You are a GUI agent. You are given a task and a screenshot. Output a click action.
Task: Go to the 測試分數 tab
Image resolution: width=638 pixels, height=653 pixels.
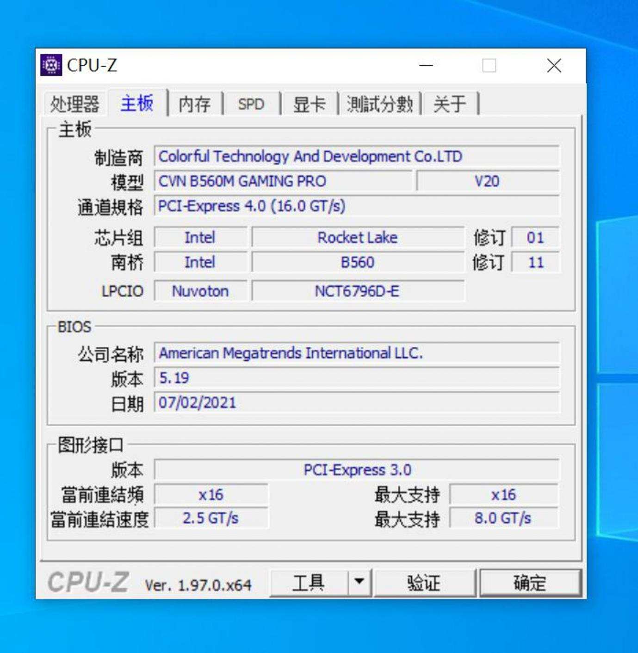coord(380,104)
